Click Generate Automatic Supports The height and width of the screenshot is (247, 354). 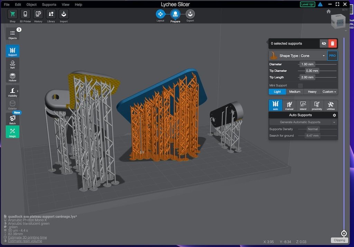(300, 122)
